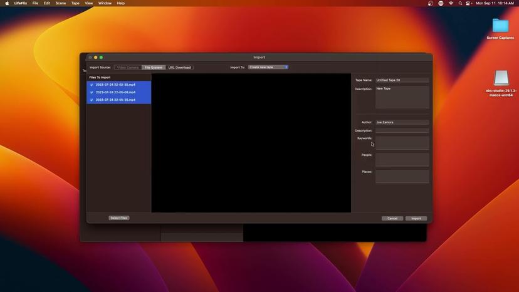Viewport: 519px width, 292px height.
Task: Uncheck the 2023-07-24 22-02-35.mp4 file checkbox
Action: pyautogui.click(x=92, y=85)
